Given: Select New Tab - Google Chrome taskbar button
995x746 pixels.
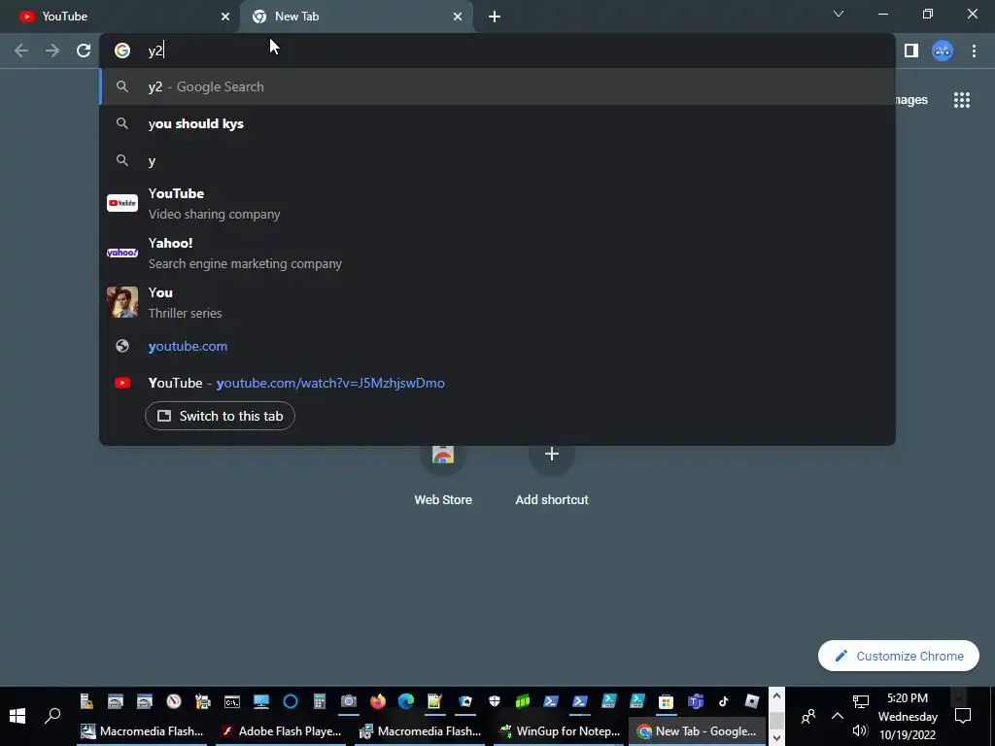Looking at the screenshot, I should tap(697, 731).
